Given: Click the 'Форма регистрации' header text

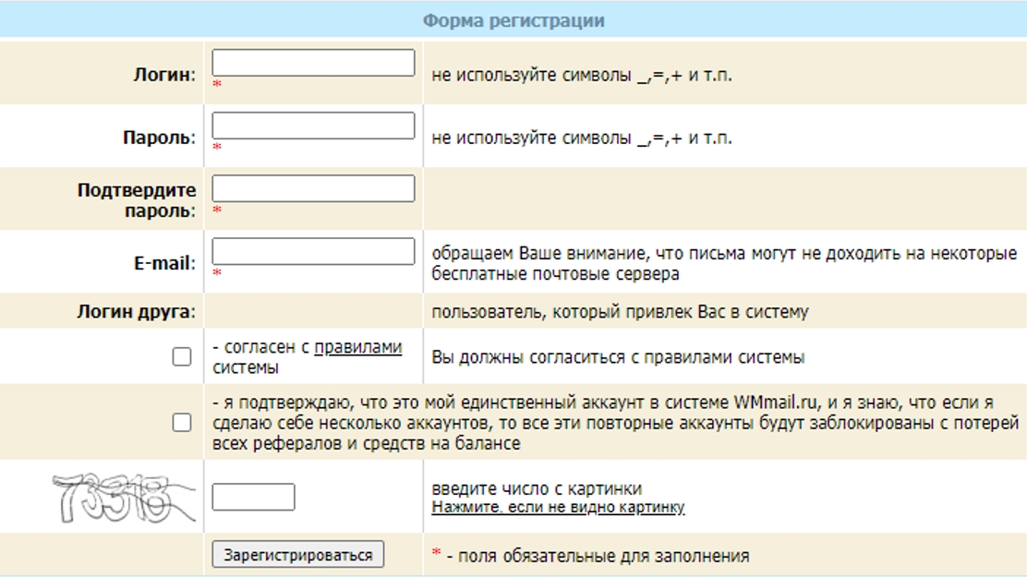Looking at the screenshot, I should 513,20.
